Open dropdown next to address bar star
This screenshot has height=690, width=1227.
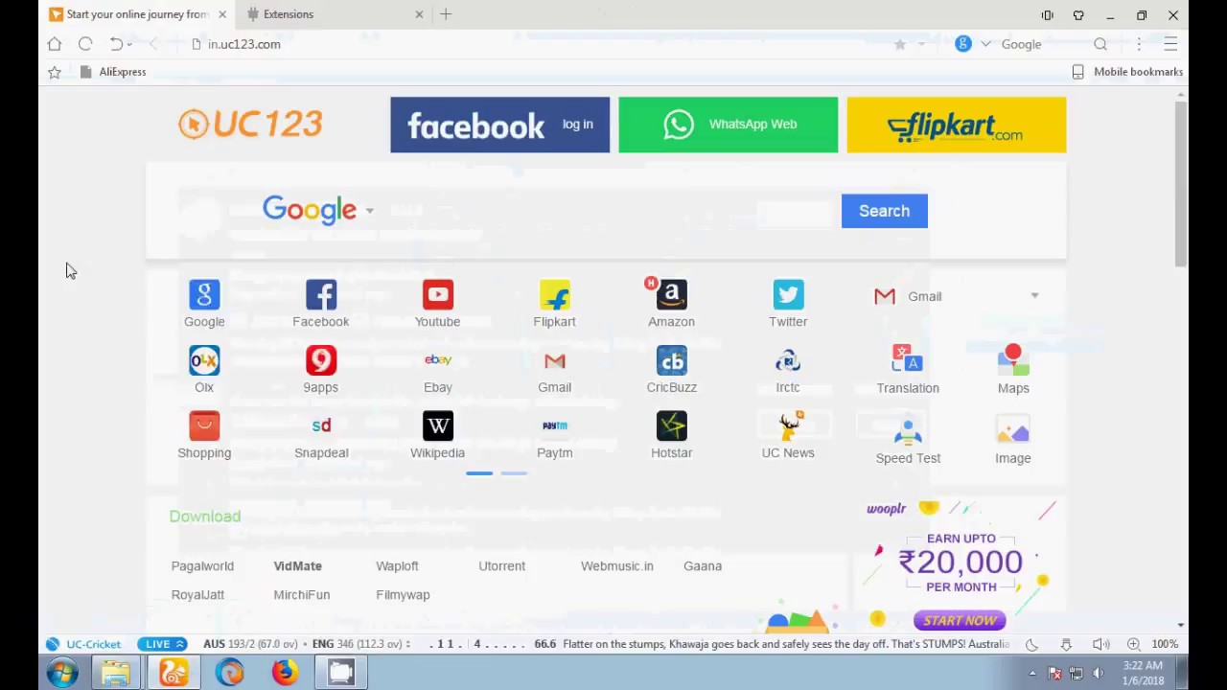[x=921, y=44]
